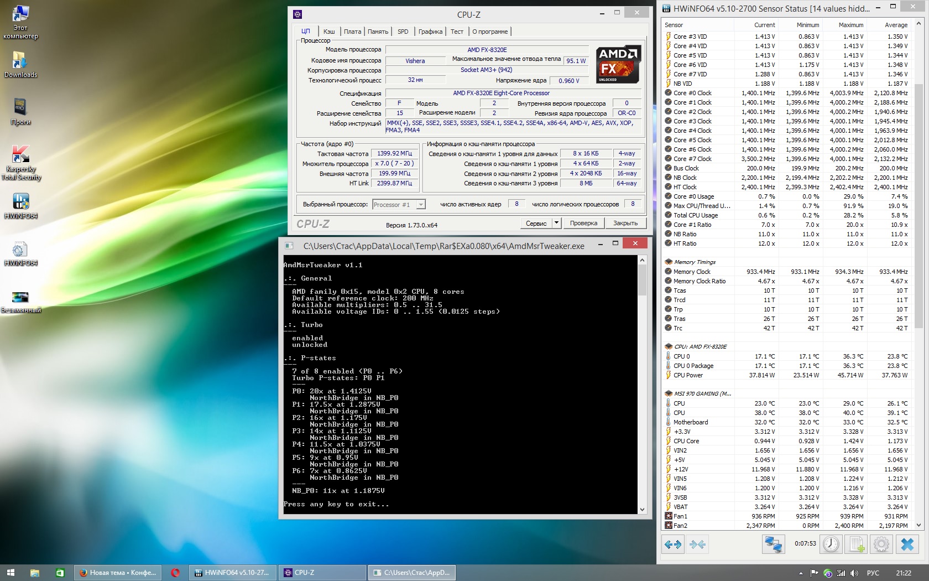The height and width of the screenshot is (581, 929).
Task: Launch Opera from the taskbar
Action: click(175, 573)
